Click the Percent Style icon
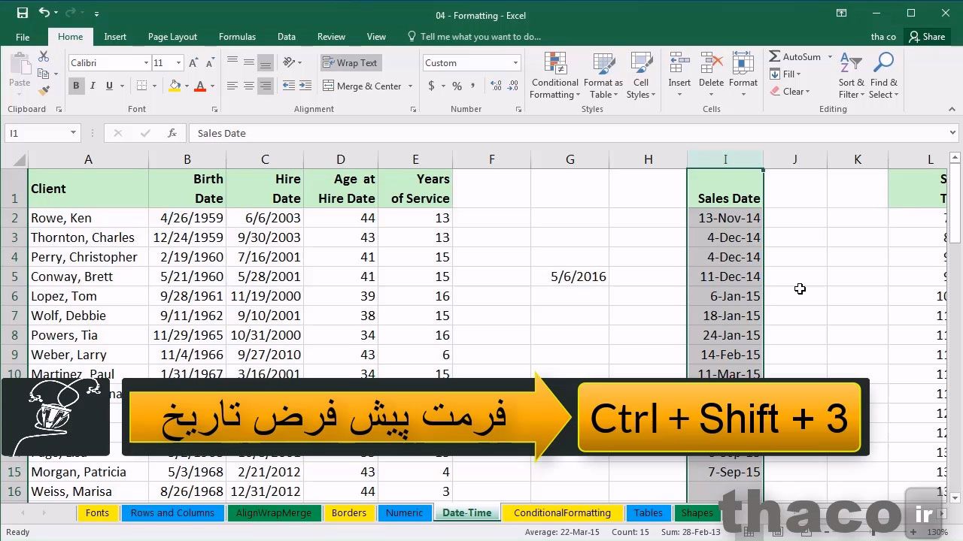963x541 pixels. tap(457, 86)
